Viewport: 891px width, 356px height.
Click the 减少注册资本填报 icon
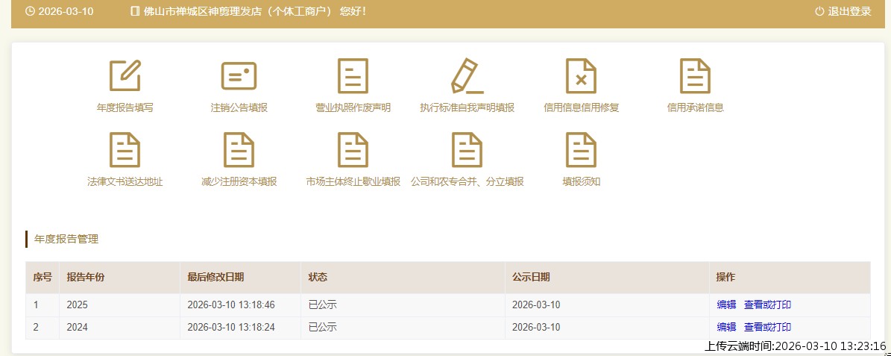pos(239,150)
